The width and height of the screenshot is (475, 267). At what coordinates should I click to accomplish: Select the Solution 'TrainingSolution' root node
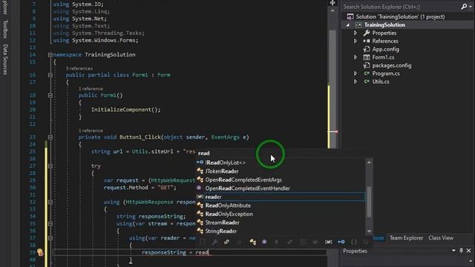[x=400, y=16]
